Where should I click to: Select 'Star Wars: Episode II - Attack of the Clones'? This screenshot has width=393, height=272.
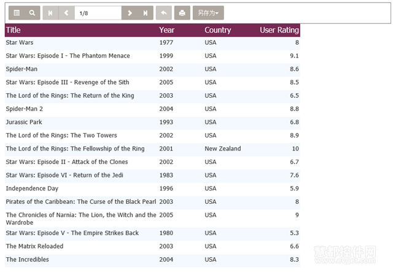pyautogui.click(x=67, y=162)
